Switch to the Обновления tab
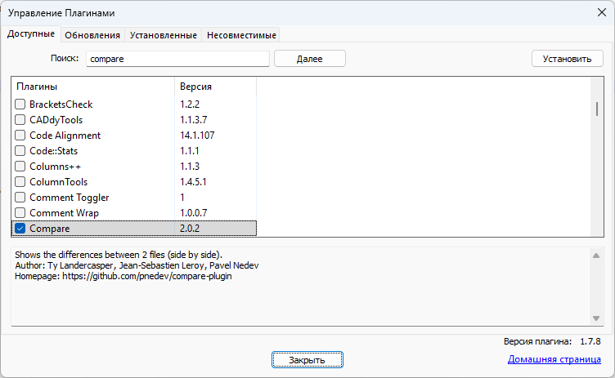The height and width of the screenshot is (378, 615). point(92,35)
